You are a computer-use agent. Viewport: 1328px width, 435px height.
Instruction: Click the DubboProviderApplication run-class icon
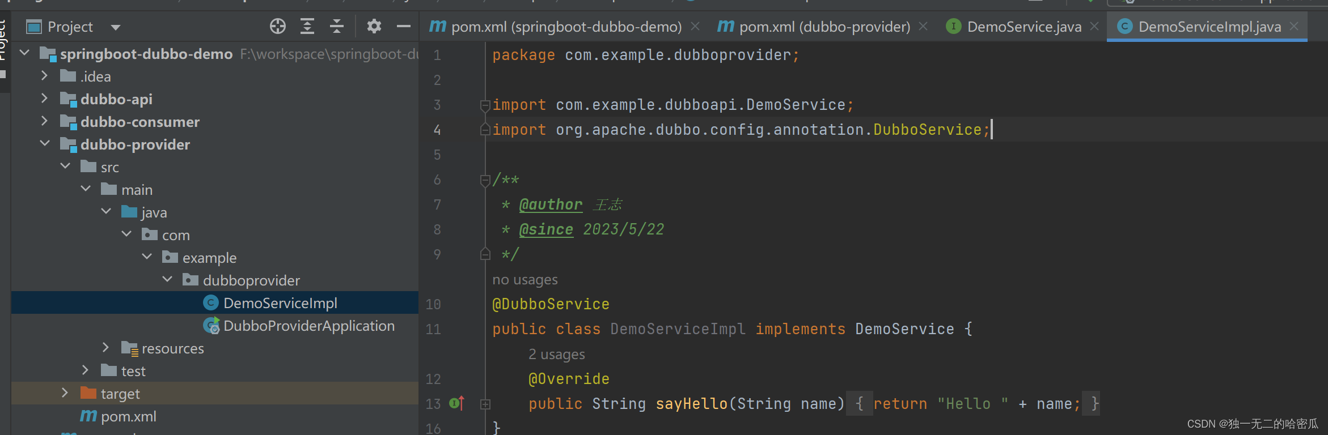[212, 326]
